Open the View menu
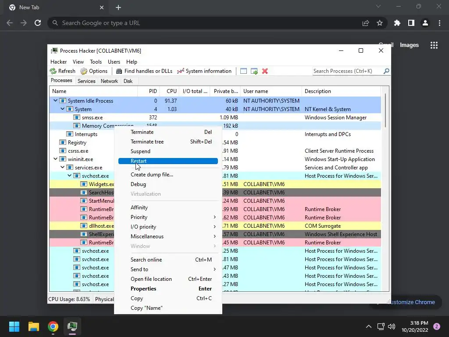Image resolution: width=449 pixels, height=337 pixels. [78, 61]
